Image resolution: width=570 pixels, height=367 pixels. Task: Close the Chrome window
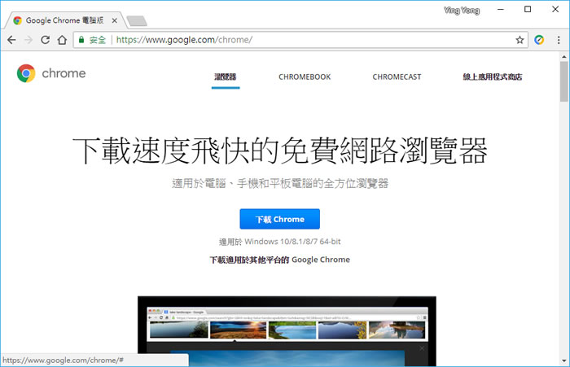[555, 10]
